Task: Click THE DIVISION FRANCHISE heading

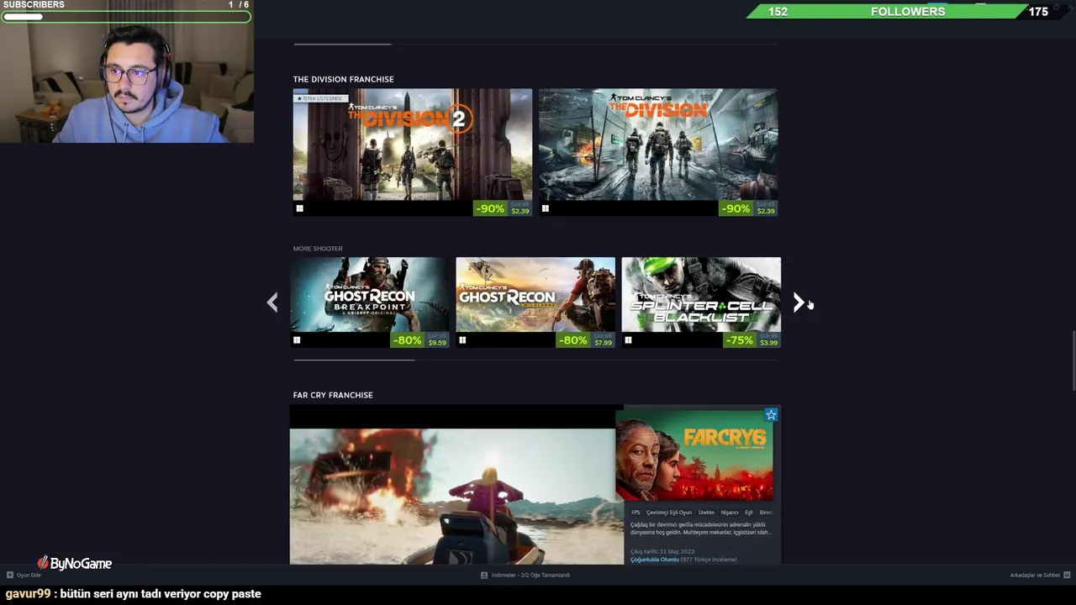Action: pyautogui.click(x=343, y=79)
